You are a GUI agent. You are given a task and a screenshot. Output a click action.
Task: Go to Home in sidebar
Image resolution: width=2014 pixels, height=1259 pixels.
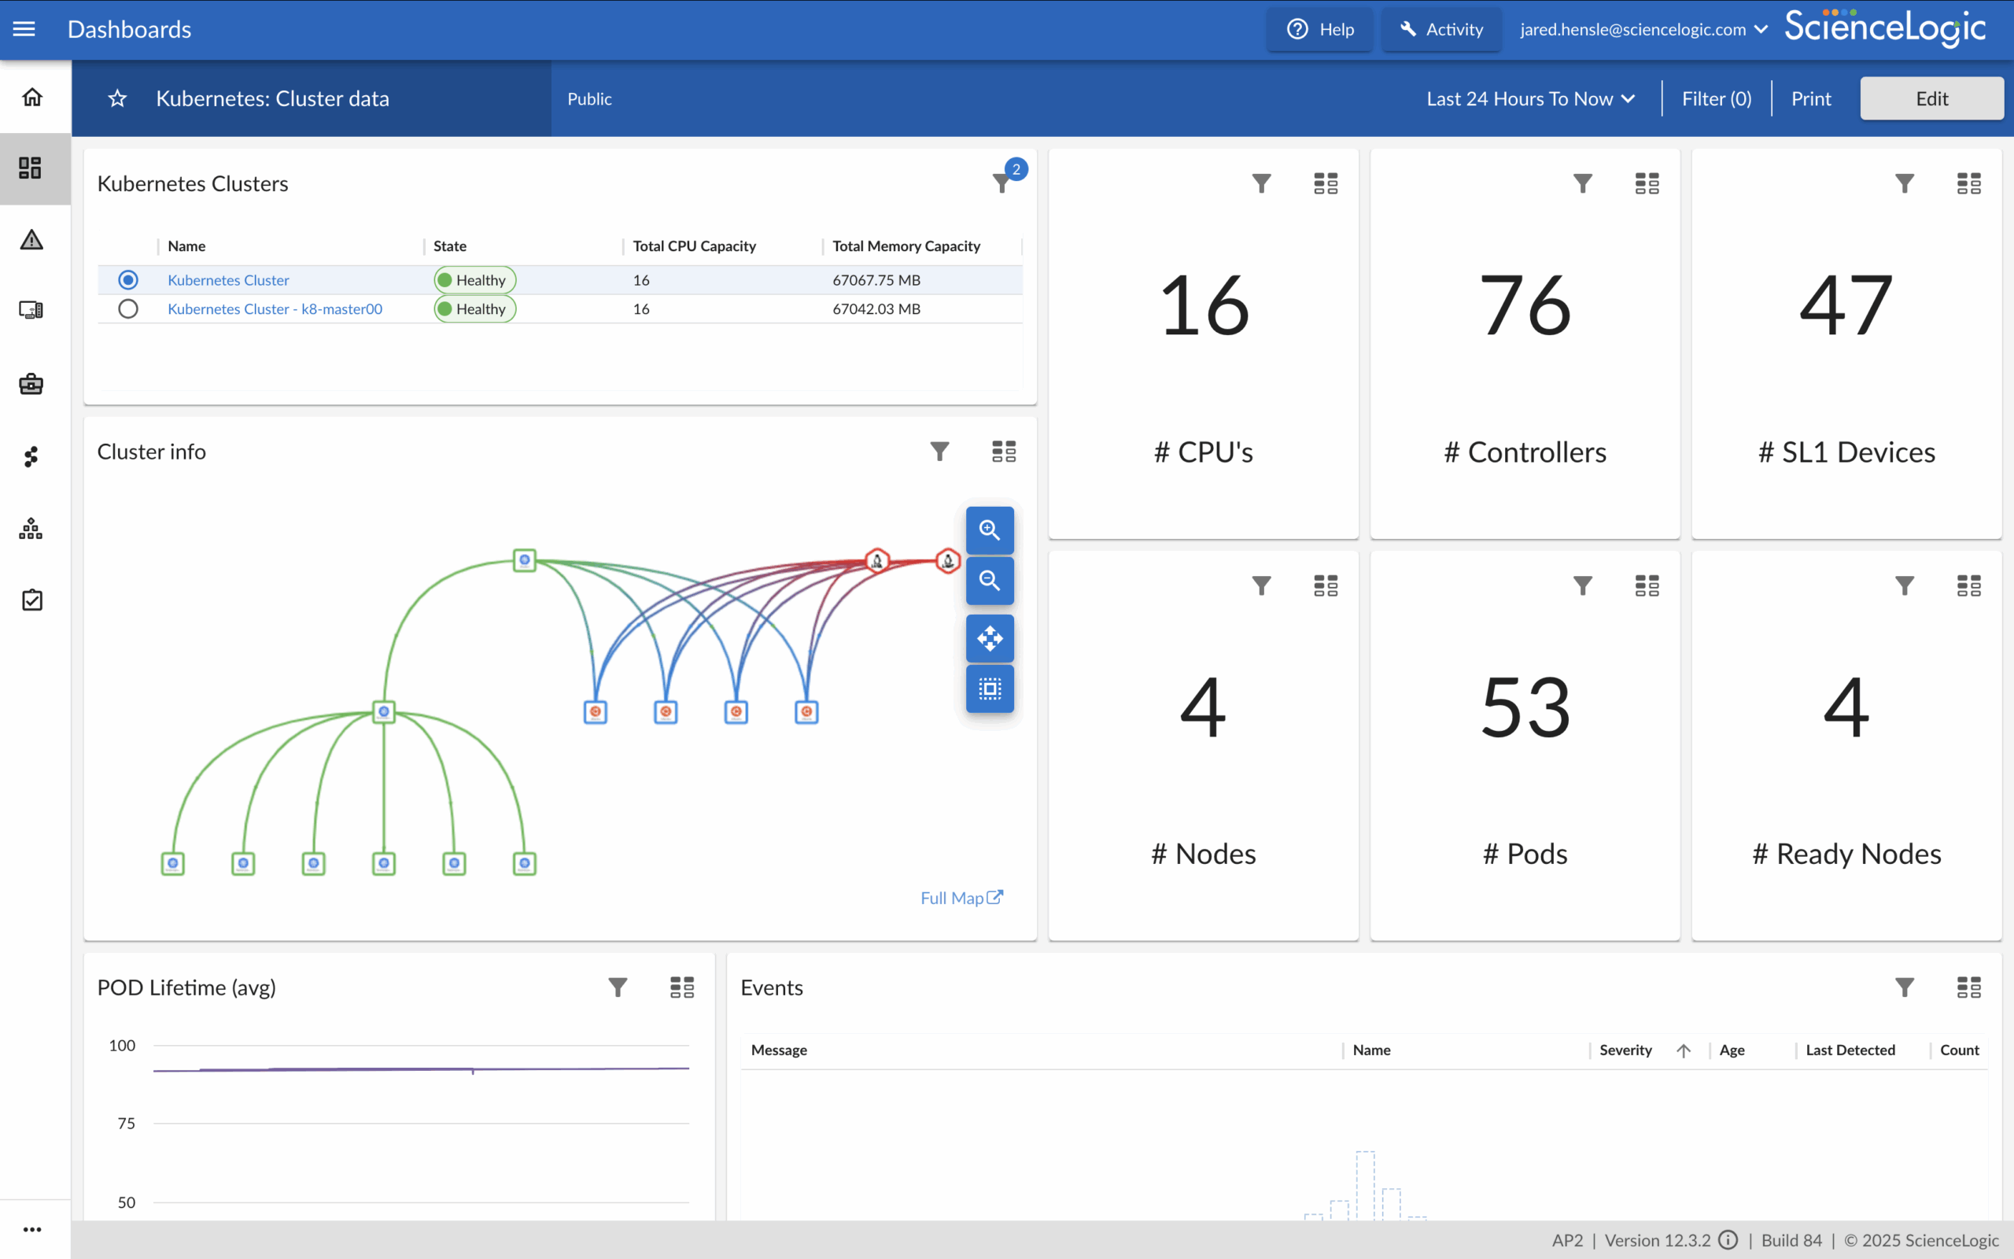pyautogui.click(x=31, y=98)
